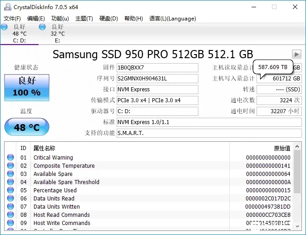Open the 编辑(E) menu

tap(36, 19)
